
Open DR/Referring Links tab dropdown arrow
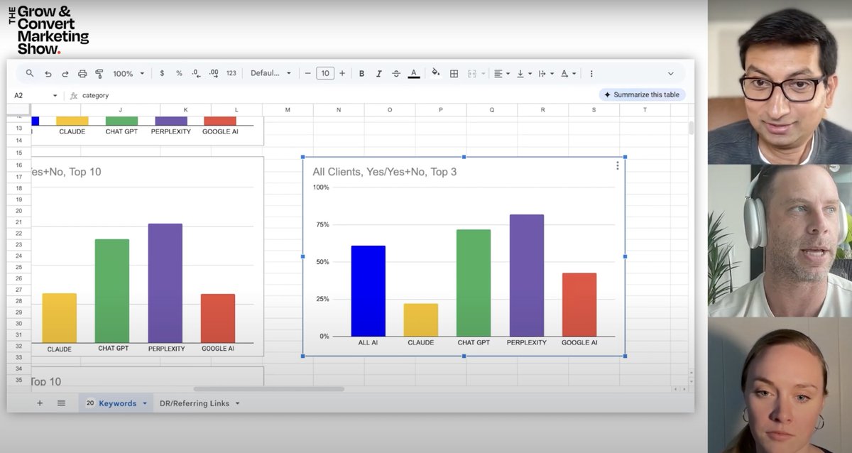tap(237, 403)
